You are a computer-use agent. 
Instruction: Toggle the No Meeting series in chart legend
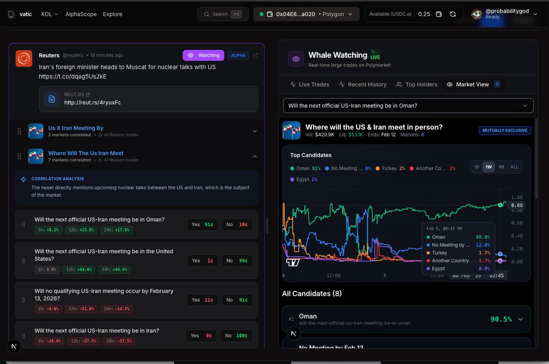[x=348, y=168]
